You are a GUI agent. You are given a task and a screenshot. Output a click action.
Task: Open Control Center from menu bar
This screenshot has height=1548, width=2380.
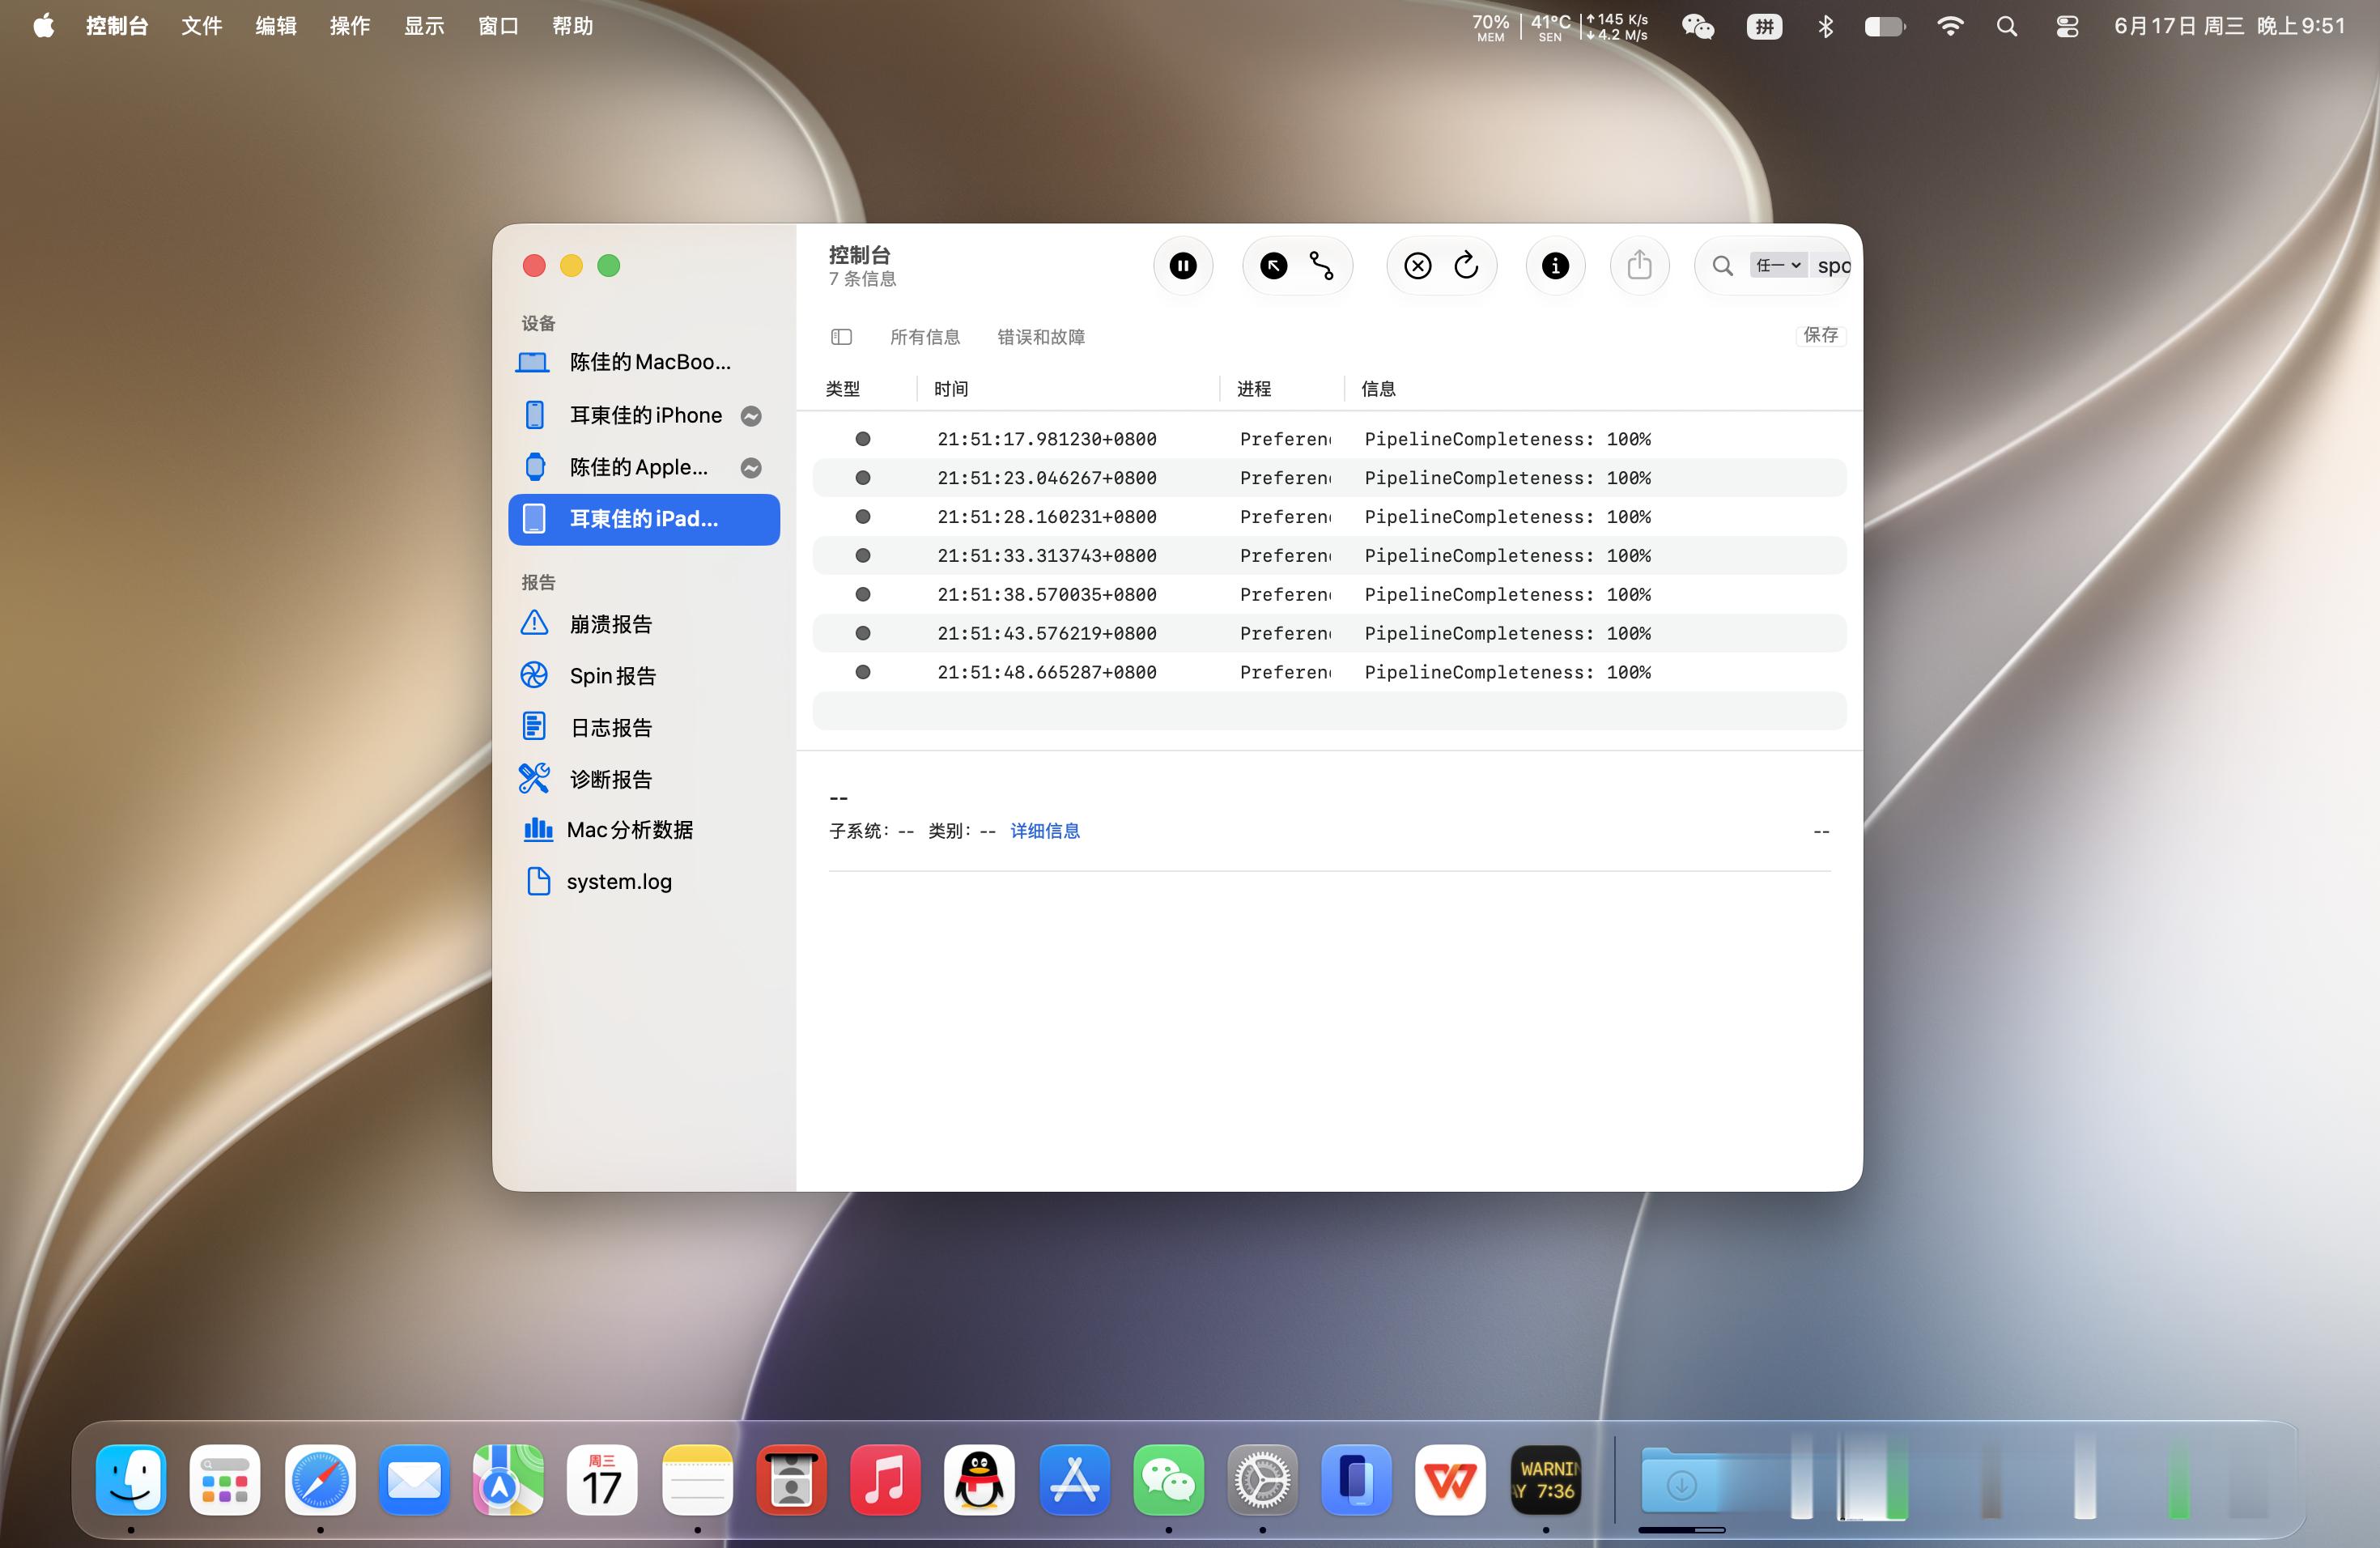(2067, 26)
